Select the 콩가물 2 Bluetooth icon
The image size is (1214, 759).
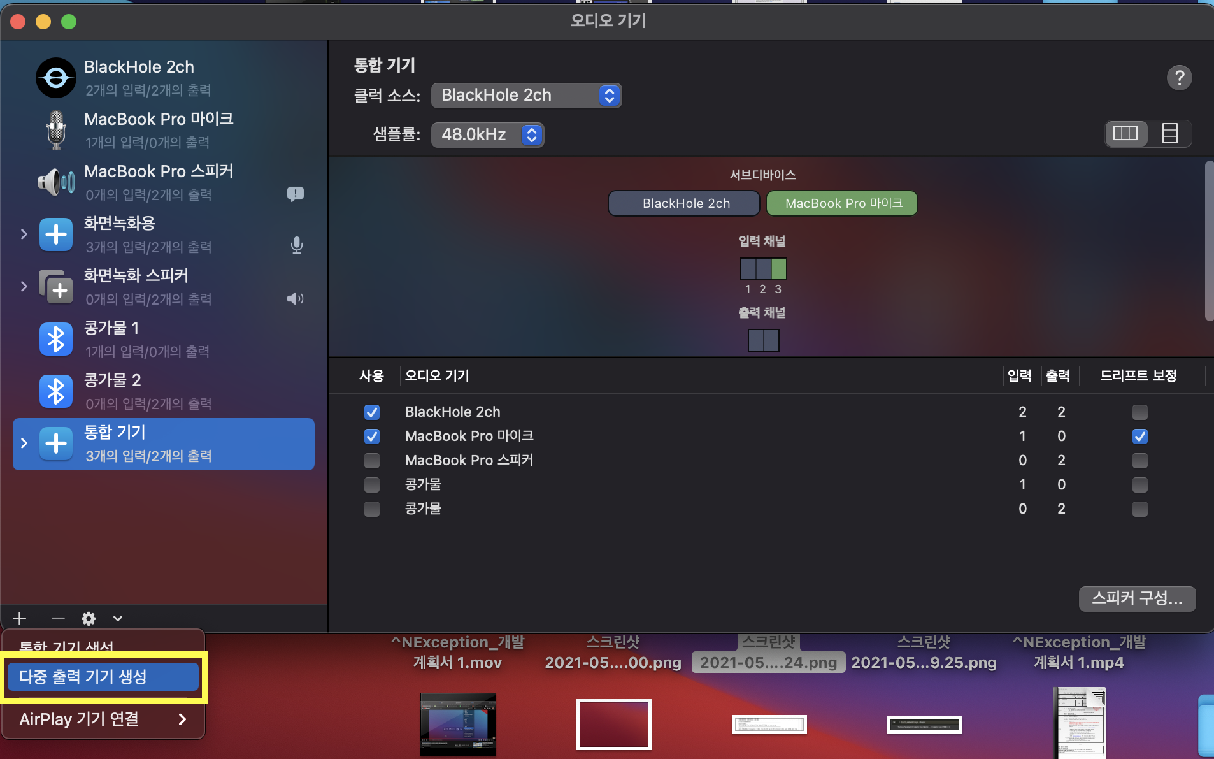click(x=56, y=391)
